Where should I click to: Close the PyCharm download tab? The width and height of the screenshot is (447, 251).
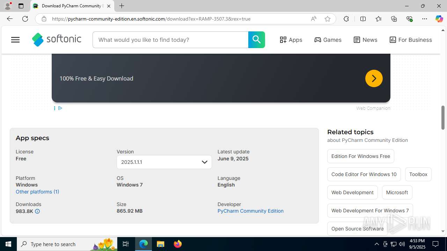pyautogui.click(x=109, y=6)
